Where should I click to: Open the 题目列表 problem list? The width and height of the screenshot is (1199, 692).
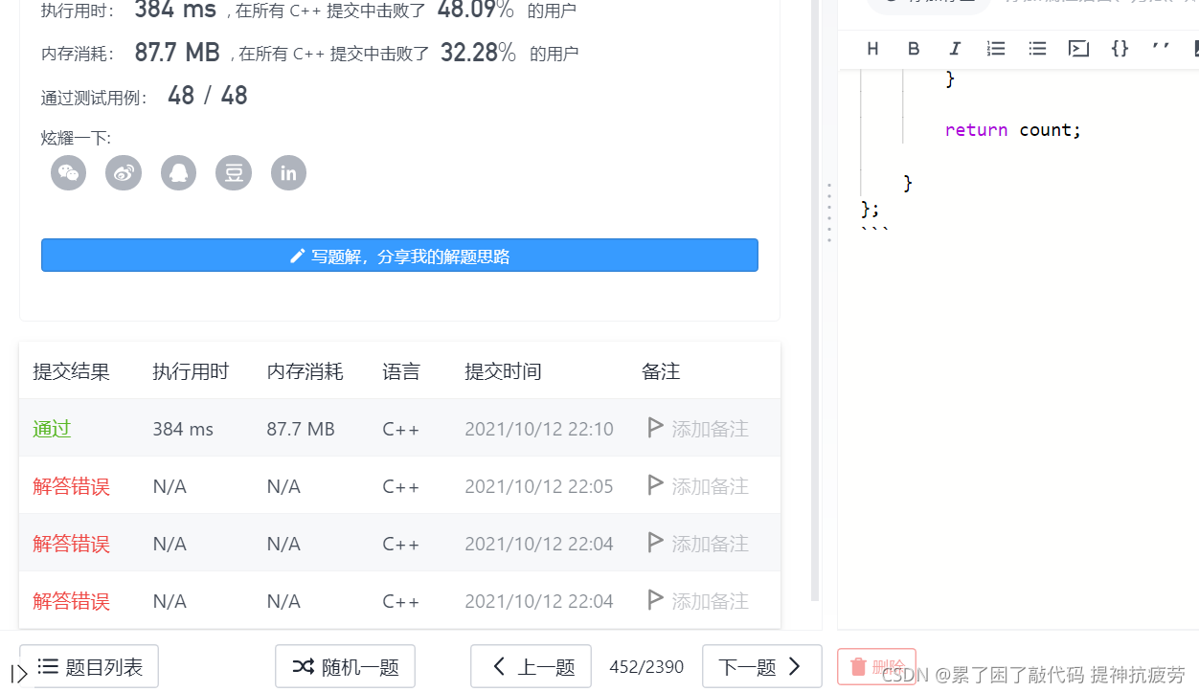pos(89,667)
